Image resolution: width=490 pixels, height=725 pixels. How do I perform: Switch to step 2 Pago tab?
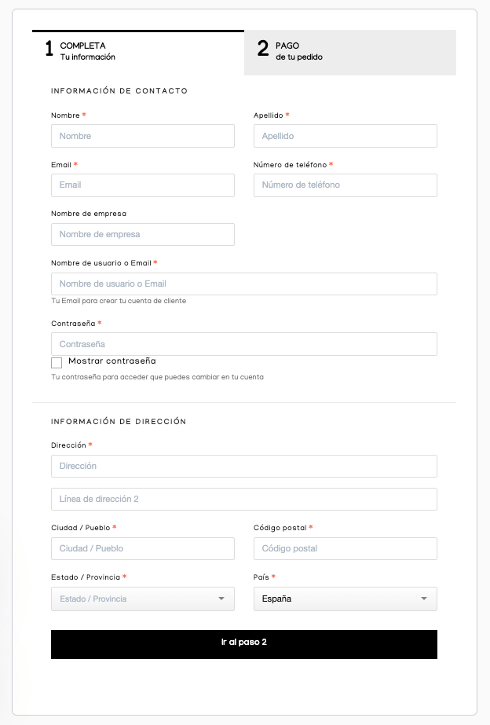click(349, 52)
